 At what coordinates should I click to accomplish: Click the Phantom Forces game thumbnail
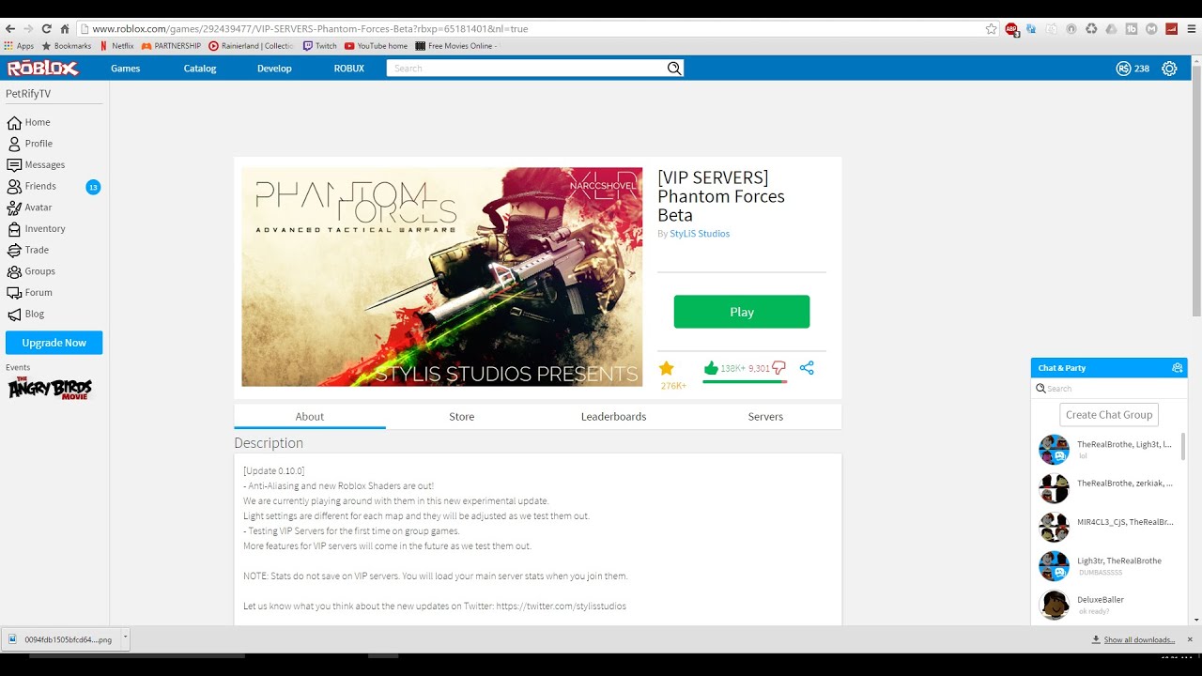tap(442, 277)
